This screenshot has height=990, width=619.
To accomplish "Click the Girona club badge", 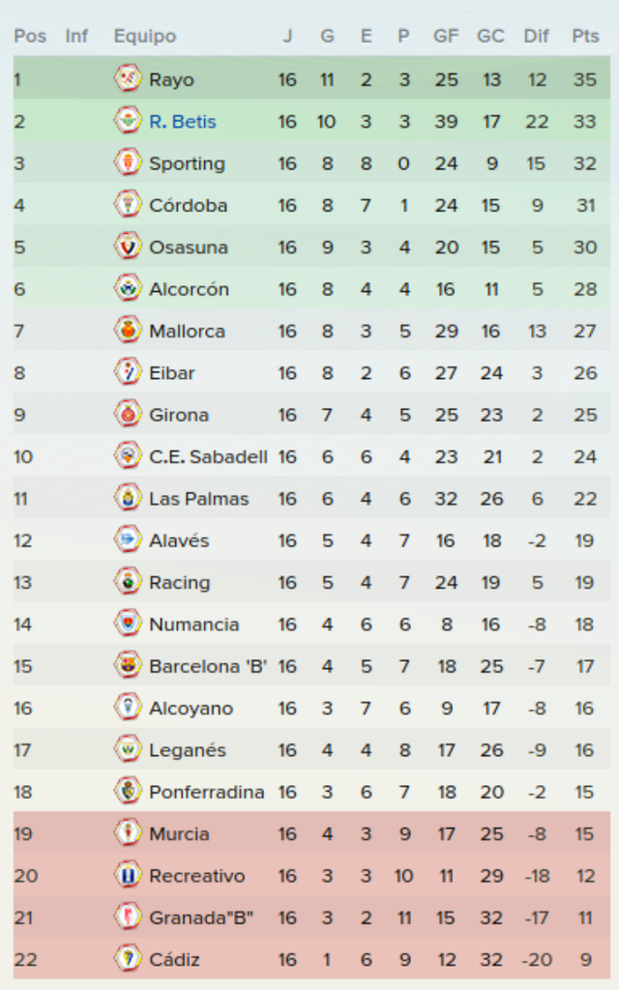I will [x=128, y=414].
